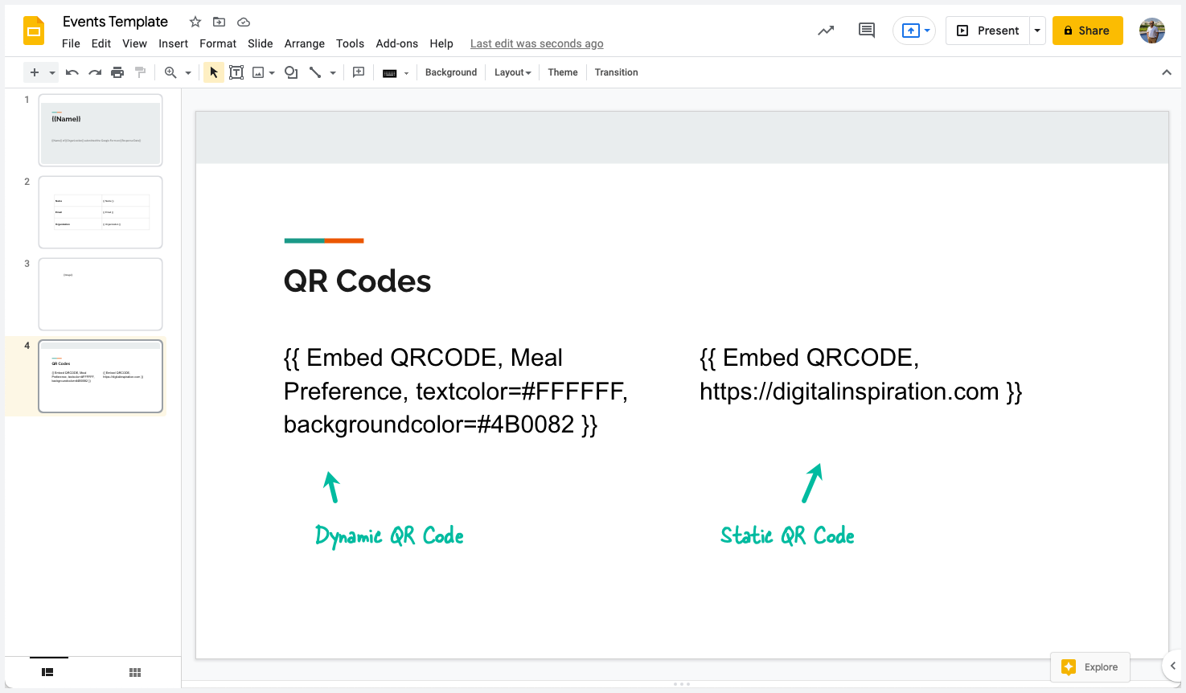Open the Background settings
The height and width of the screenshot is (693, 1186).
450,72
